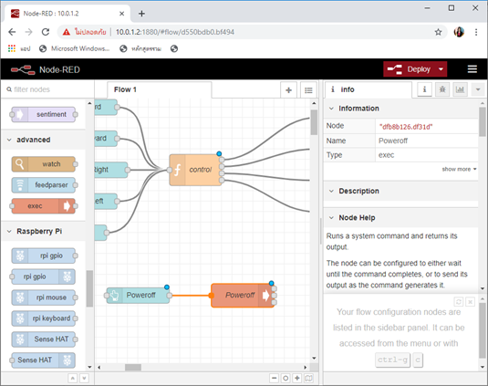This screenshot has width=488, height=386.
Task: Open the Node-RED hamburger main menu
Action: click(x=472, y=69)
